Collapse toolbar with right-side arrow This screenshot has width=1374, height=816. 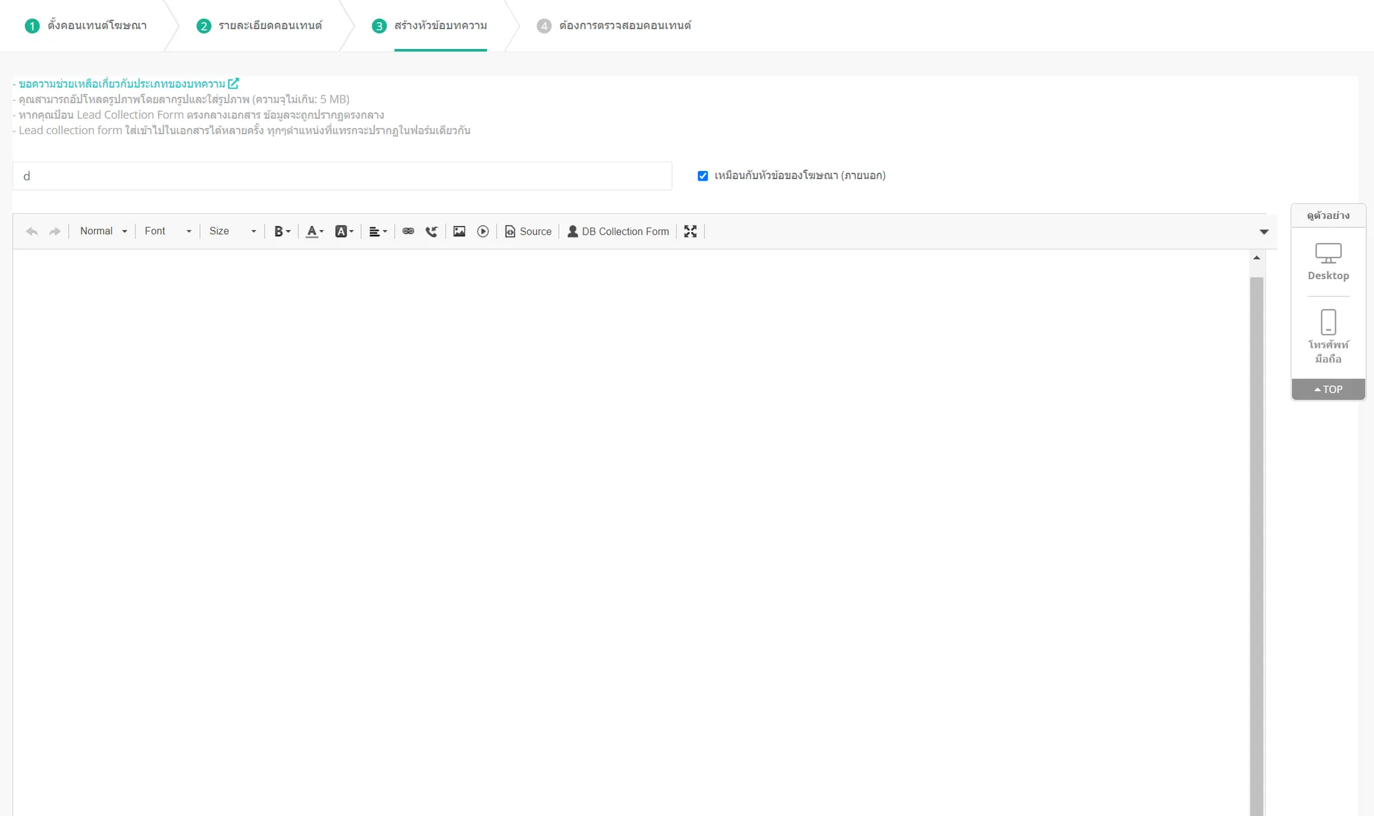click(1264, 232)
